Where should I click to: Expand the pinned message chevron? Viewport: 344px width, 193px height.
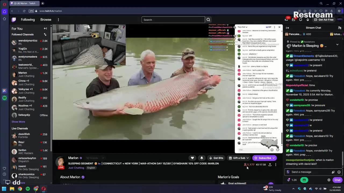tap(337, 44)
